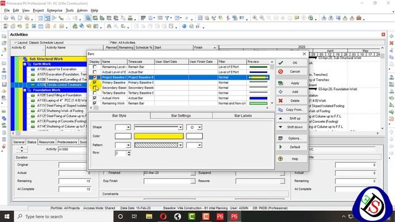
Task: Enable display of Actual Level of Effort bar
Action: (94, 72)
